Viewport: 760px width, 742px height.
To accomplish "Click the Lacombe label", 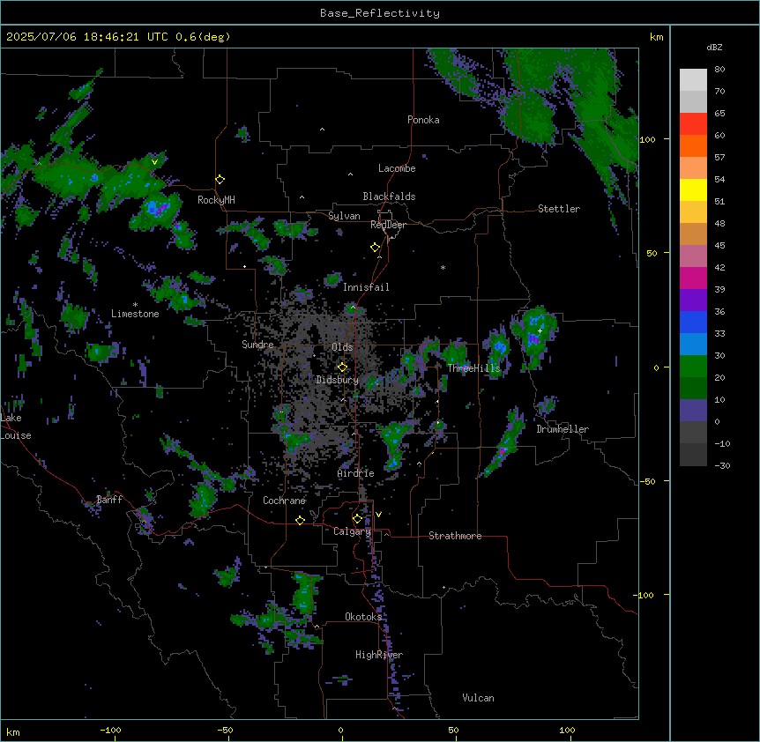I will click(397, 168).
